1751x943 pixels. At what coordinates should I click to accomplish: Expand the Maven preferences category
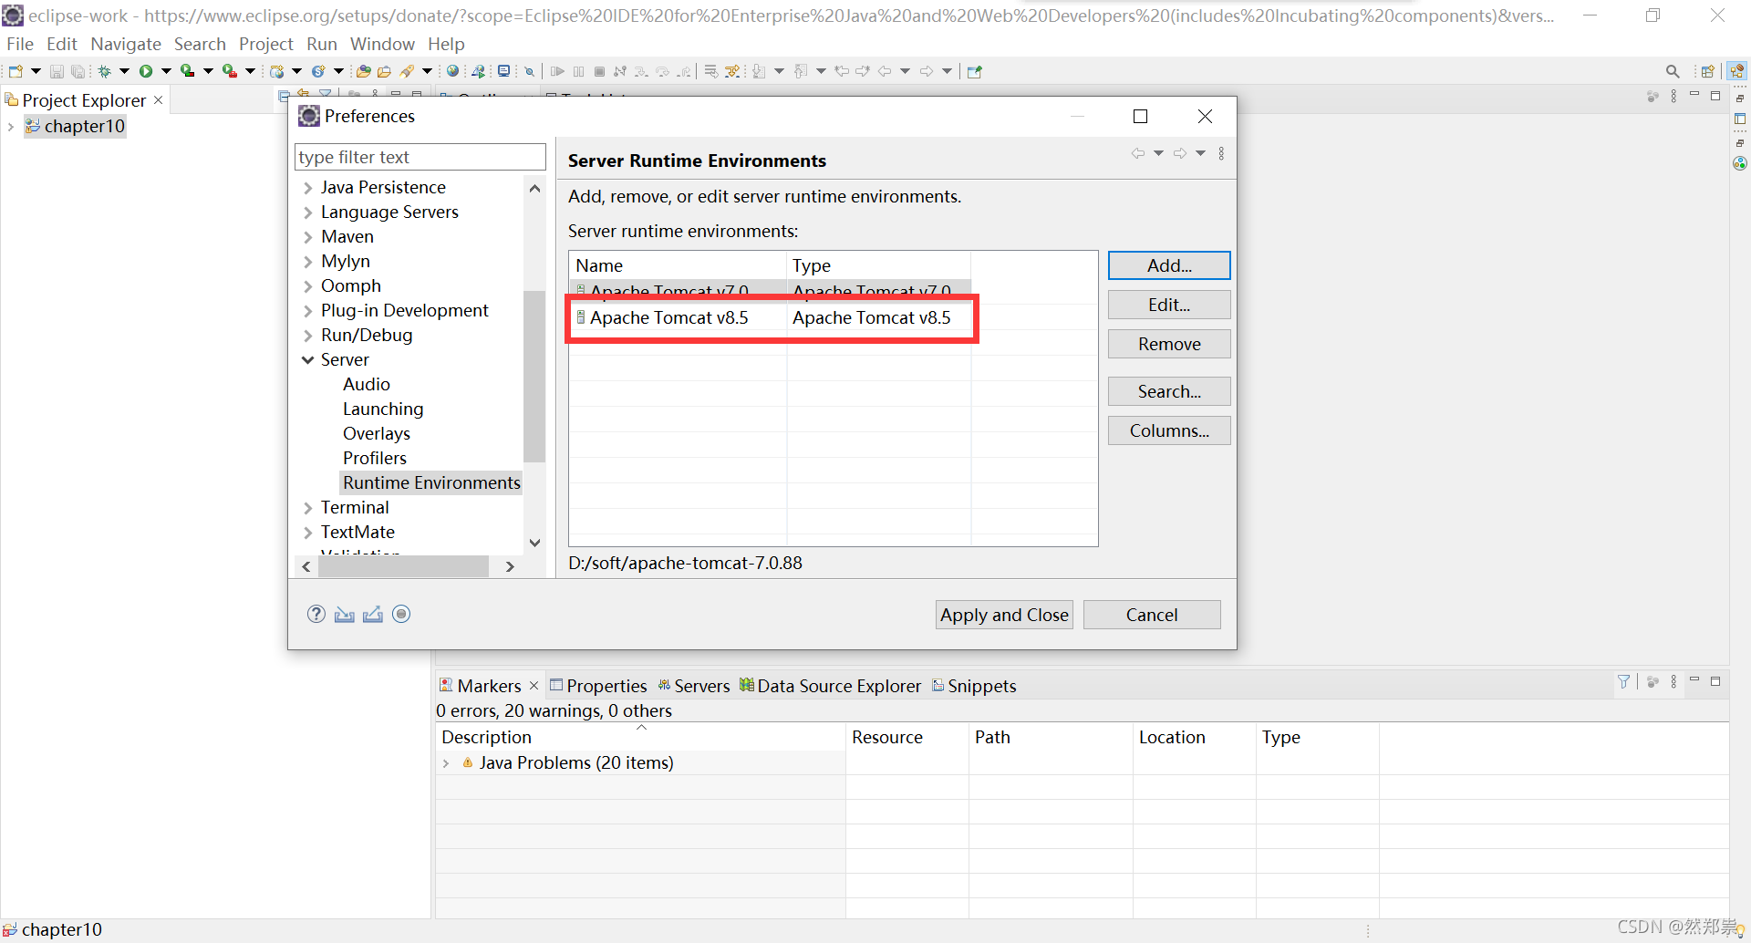click(x=307, y=236)
